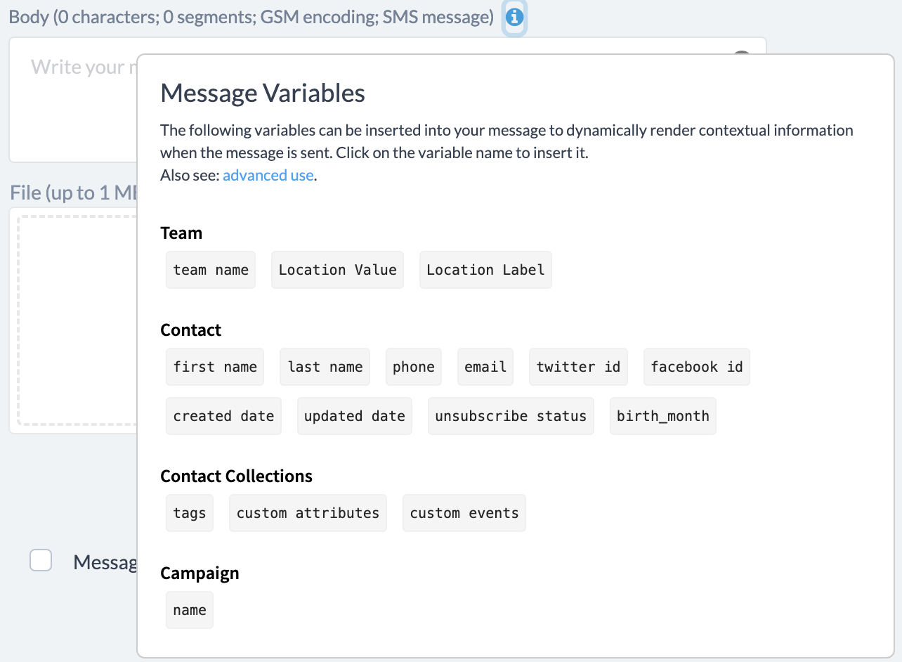Insert the tags collection variable
The width and height of the screenshot is (902, 662).
point(190,513)
